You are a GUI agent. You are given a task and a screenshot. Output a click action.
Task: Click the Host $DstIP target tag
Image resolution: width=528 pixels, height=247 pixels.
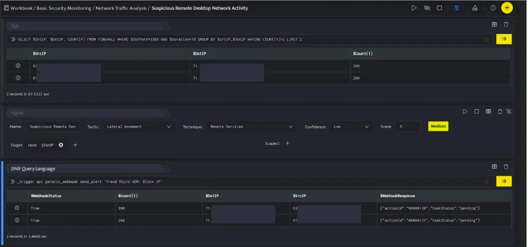point(41,145)
